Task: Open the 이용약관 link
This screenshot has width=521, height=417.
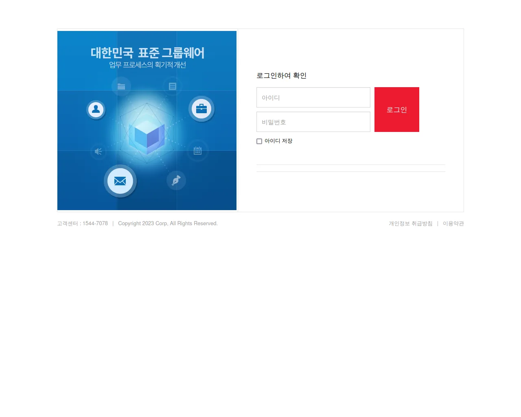Action: click(453, 224)
